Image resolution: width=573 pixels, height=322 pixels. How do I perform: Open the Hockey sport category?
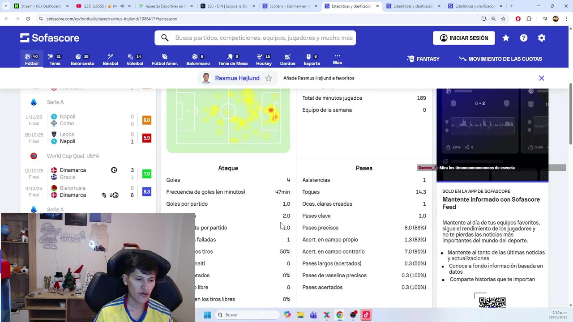264,59
